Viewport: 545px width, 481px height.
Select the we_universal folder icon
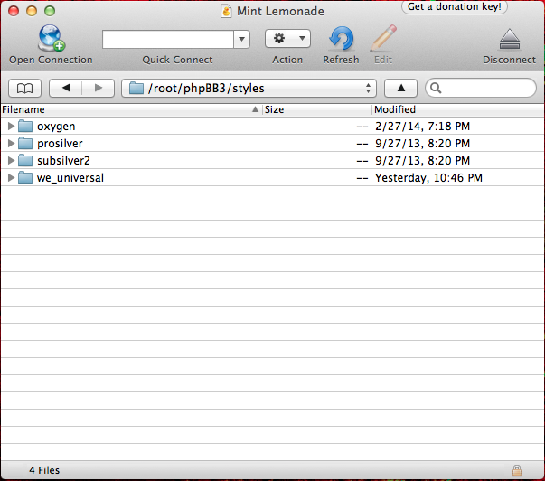tap(25, 177)
